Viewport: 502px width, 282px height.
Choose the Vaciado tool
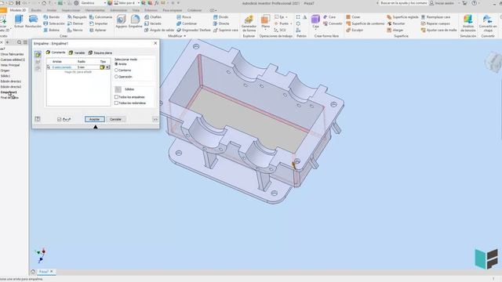point(153,23)
